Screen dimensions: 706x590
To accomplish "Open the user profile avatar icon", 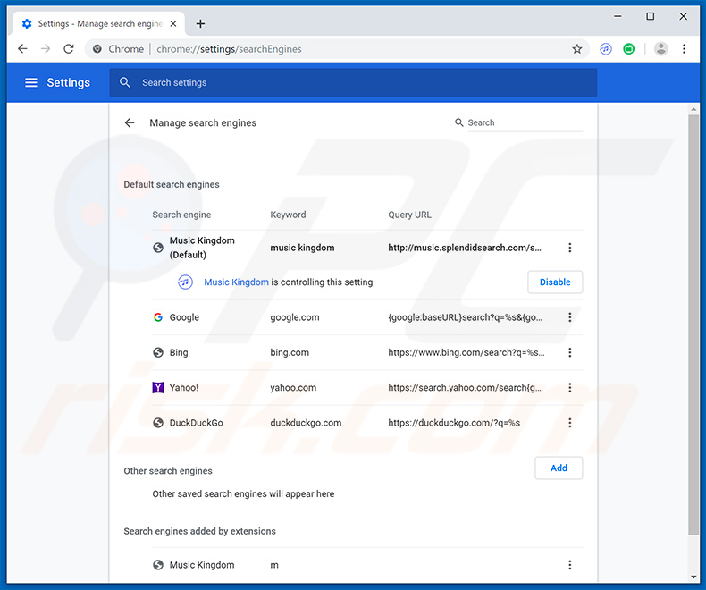I will click(x=660, y=49).
